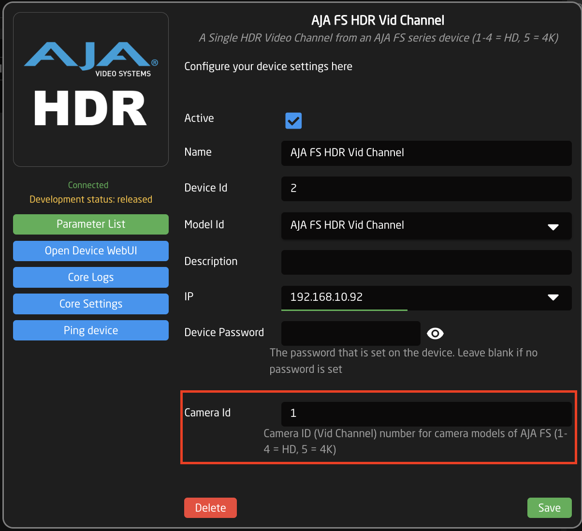Click into the Description text box
Viewport: 582px width, 531px height.
(425, 262)
